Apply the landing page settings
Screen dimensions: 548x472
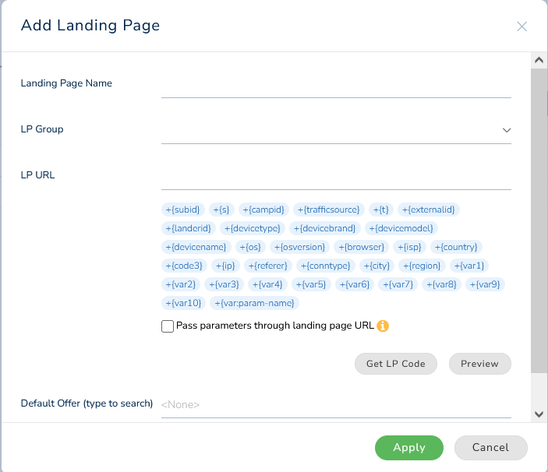pyautogui.click(x=409, y=448)
